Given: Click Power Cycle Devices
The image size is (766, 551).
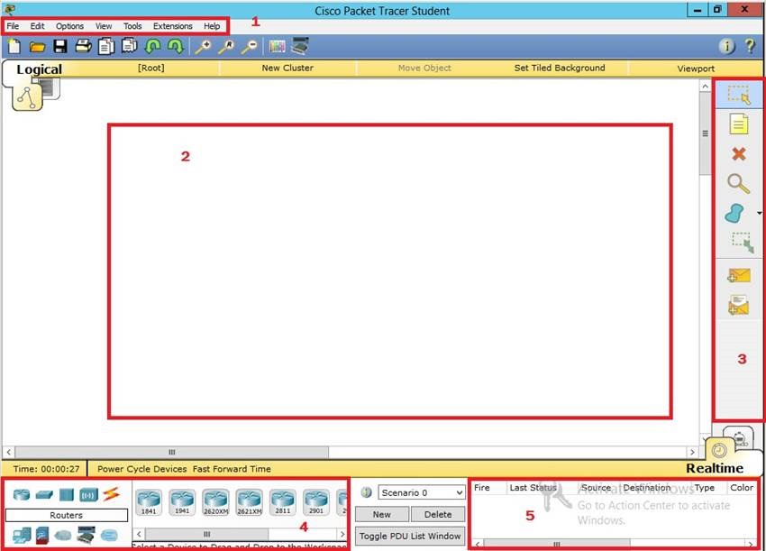Looking at the screenshot, I should tap(141, 469).
